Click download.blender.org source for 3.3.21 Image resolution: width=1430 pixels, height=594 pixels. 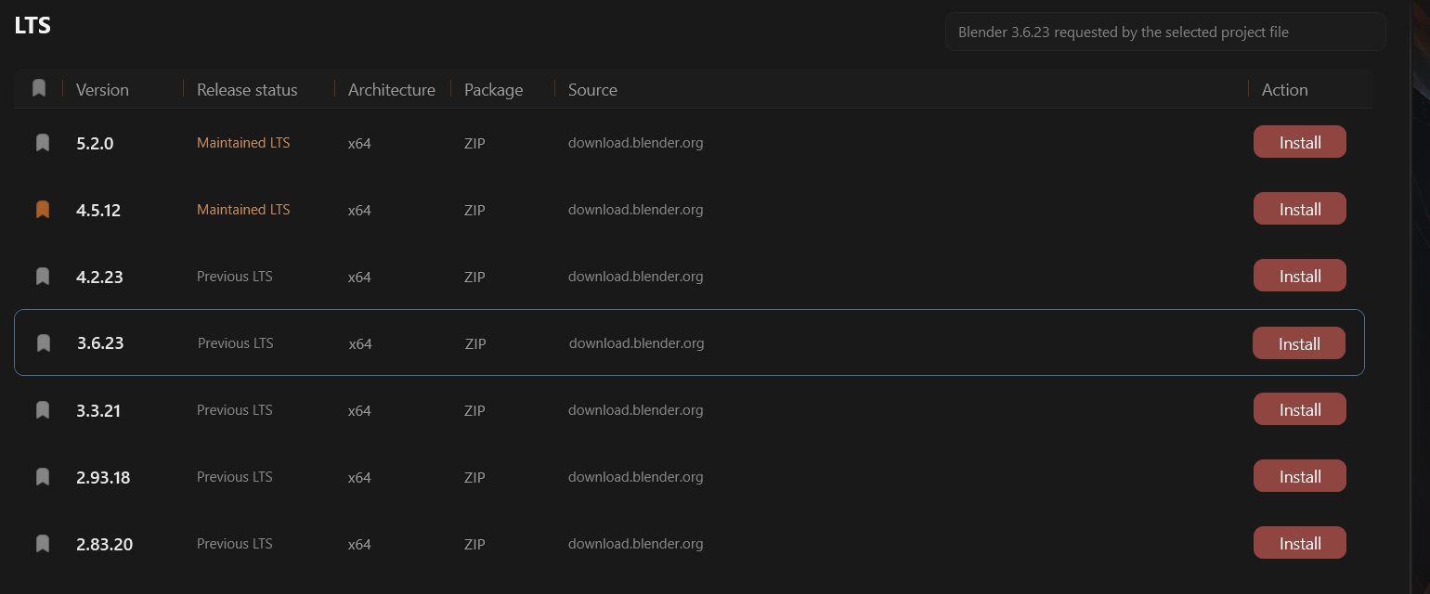tap(636, 410)
